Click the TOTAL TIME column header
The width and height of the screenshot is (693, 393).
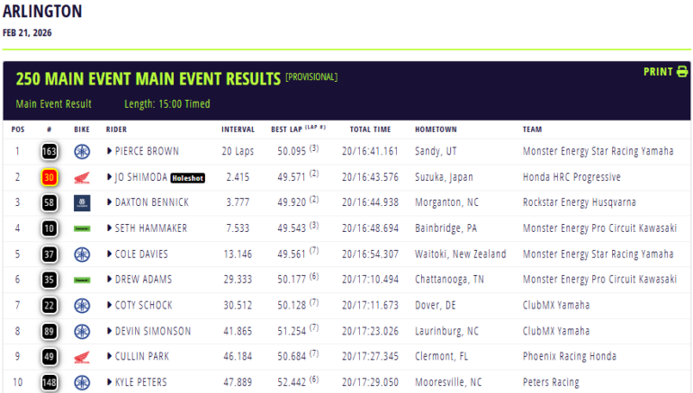[370, 130]
